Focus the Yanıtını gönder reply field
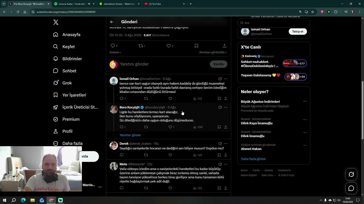This screenshot has width=364, height=204. pyautogui.click(x=163, y=64)
